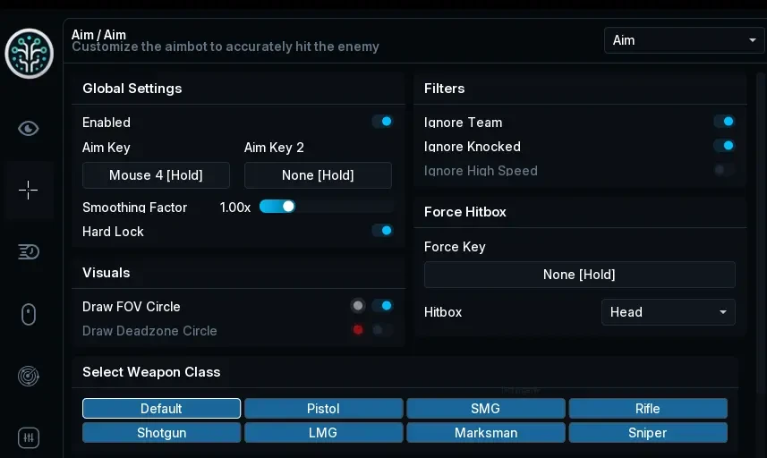This screenshot has width=767, height=458.
Task: Open the gray FOV circle color swatch
Action: click(x=358, y=306)
